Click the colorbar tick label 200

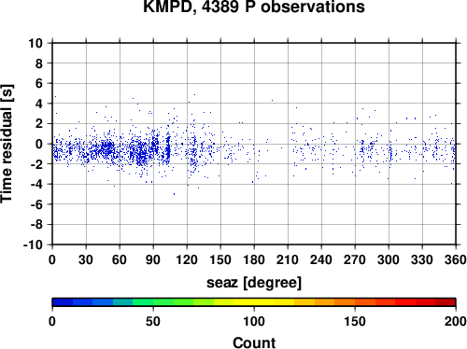456,321
